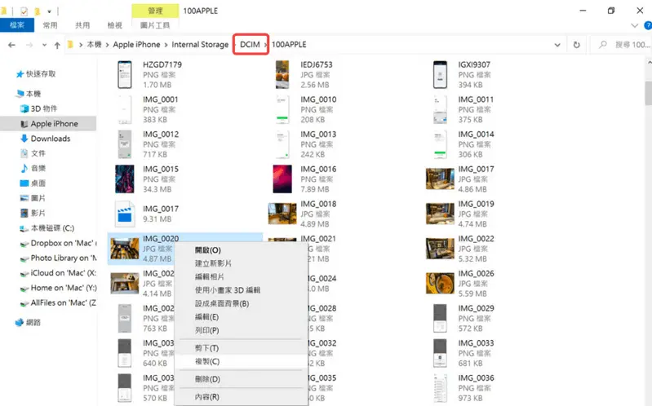The image size is (652, 406).
Task: Select the IMG_0026 JPG food thumbnail
Action: point(440,284)
